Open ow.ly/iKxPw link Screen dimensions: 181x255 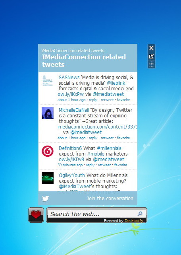[71, 94]
